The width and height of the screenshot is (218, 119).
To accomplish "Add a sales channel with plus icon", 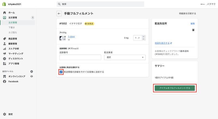I will 32,71.
